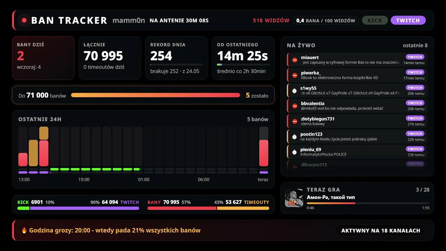The width and height of the screenshot is (446, 251).
Task: Click the NA ANTENIE 30M 08S label
Action: (179, 20)
